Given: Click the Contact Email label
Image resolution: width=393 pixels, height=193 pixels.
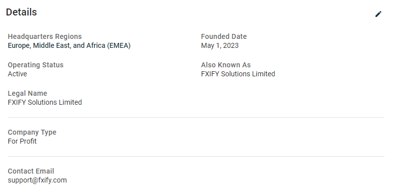Looking at the screenshot, I should pos(31,171).
